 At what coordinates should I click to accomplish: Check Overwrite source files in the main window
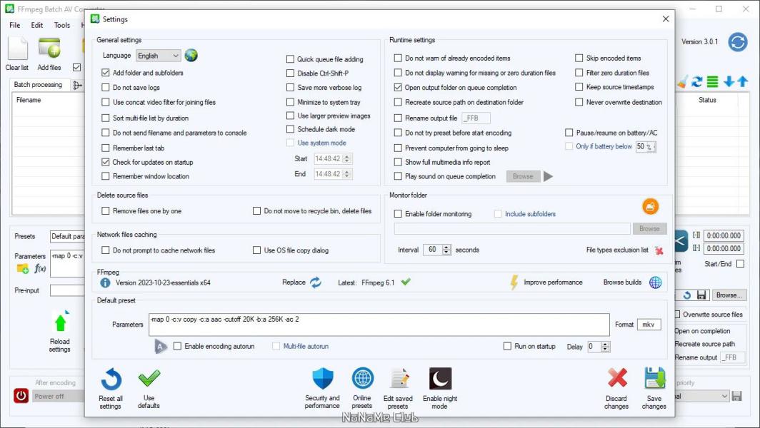tap(678, 314)
